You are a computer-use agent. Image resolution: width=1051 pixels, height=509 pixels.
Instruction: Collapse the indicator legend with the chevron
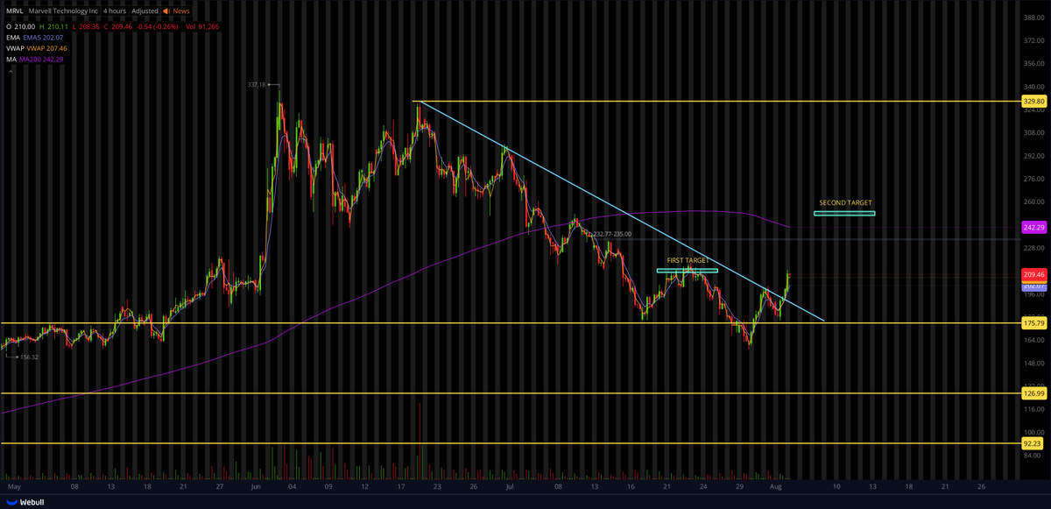point(10,72)
